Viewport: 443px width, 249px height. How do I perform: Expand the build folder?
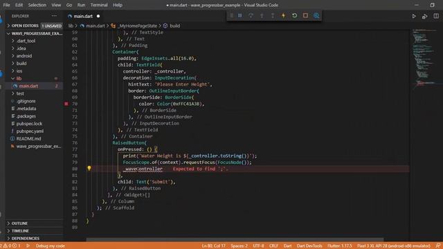[21, 64]
